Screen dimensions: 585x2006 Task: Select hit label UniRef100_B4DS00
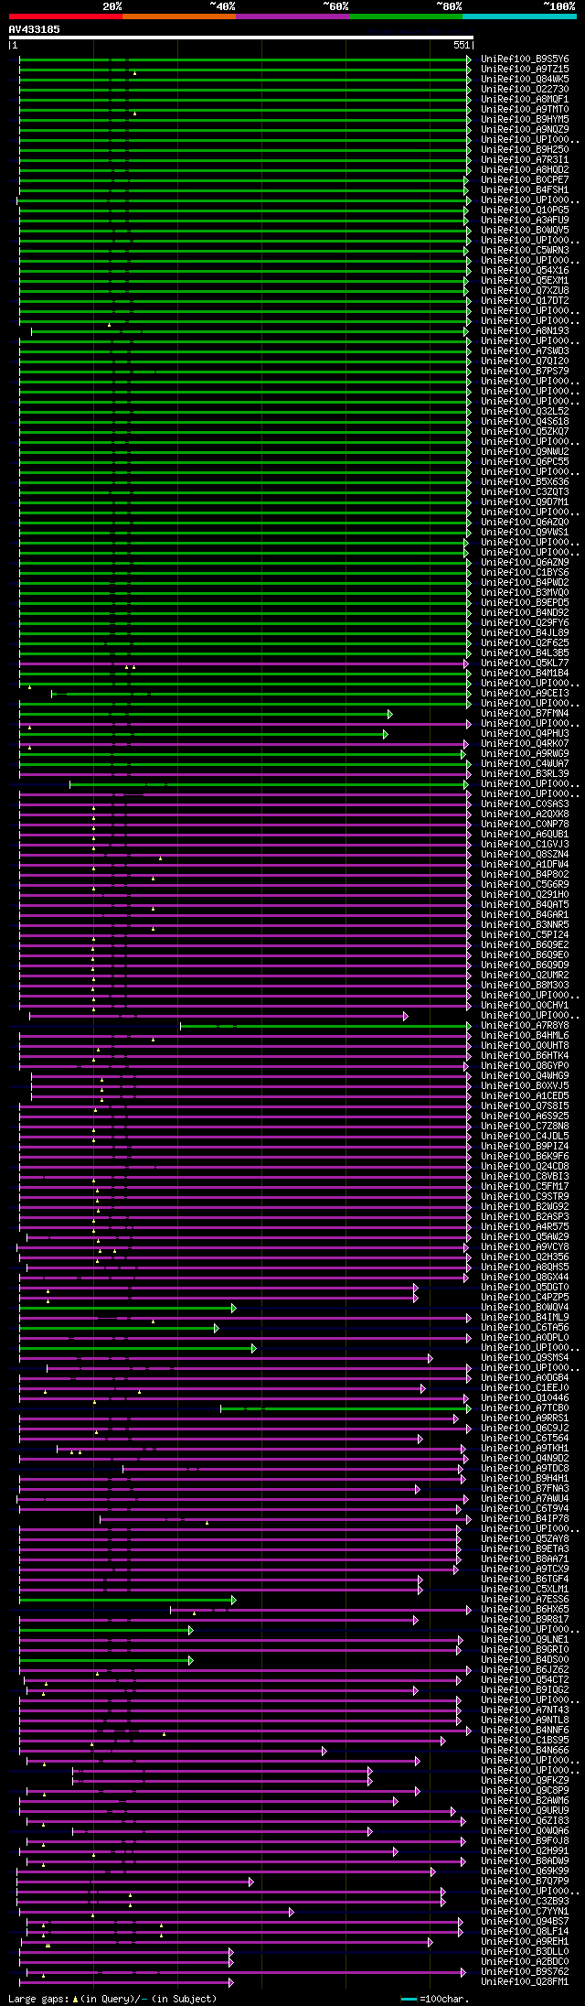pyautogui.click(x=525, y=1659)
